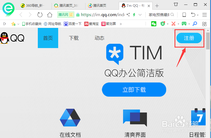The width and height of the screenshot is (211, 138).
Task: Click the green gamepad icon
Action: coord(184,24)
